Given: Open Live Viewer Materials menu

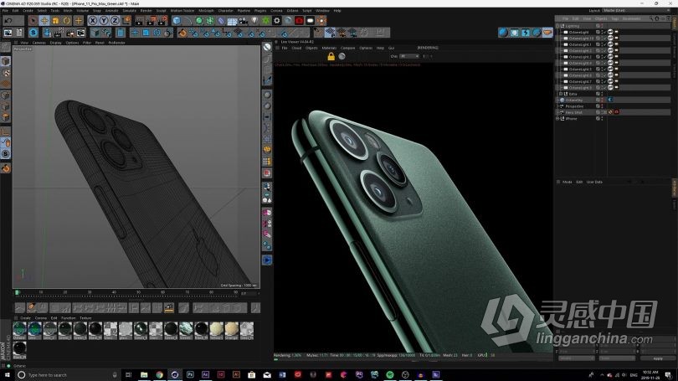Looking at the screenshot, I should pos(329,48).
